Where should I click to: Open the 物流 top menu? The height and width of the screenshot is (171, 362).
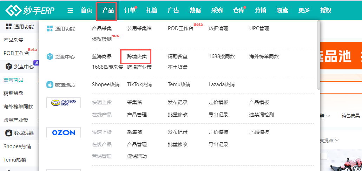coord(282,11)
